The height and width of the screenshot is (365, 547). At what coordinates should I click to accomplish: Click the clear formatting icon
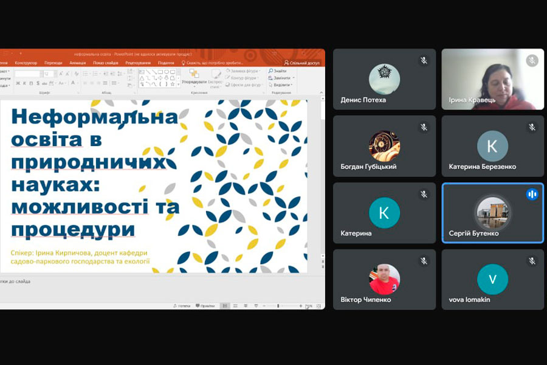coord(77,74)
